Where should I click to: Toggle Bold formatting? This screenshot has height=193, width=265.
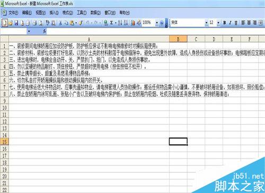[x=225, y=23]
